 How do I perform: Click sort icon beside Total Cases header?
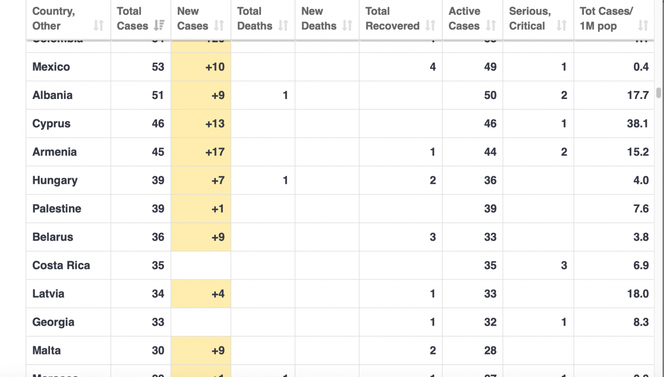159,25
